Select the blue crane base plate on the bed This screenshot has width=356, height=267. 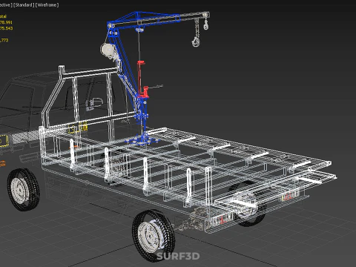tap(142, 140)
